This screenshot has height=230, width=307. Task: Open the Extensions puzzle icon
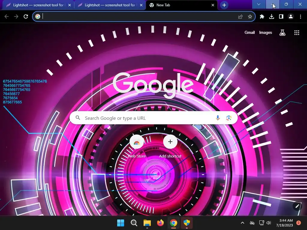pyautogui.click(x=262, y=17)
